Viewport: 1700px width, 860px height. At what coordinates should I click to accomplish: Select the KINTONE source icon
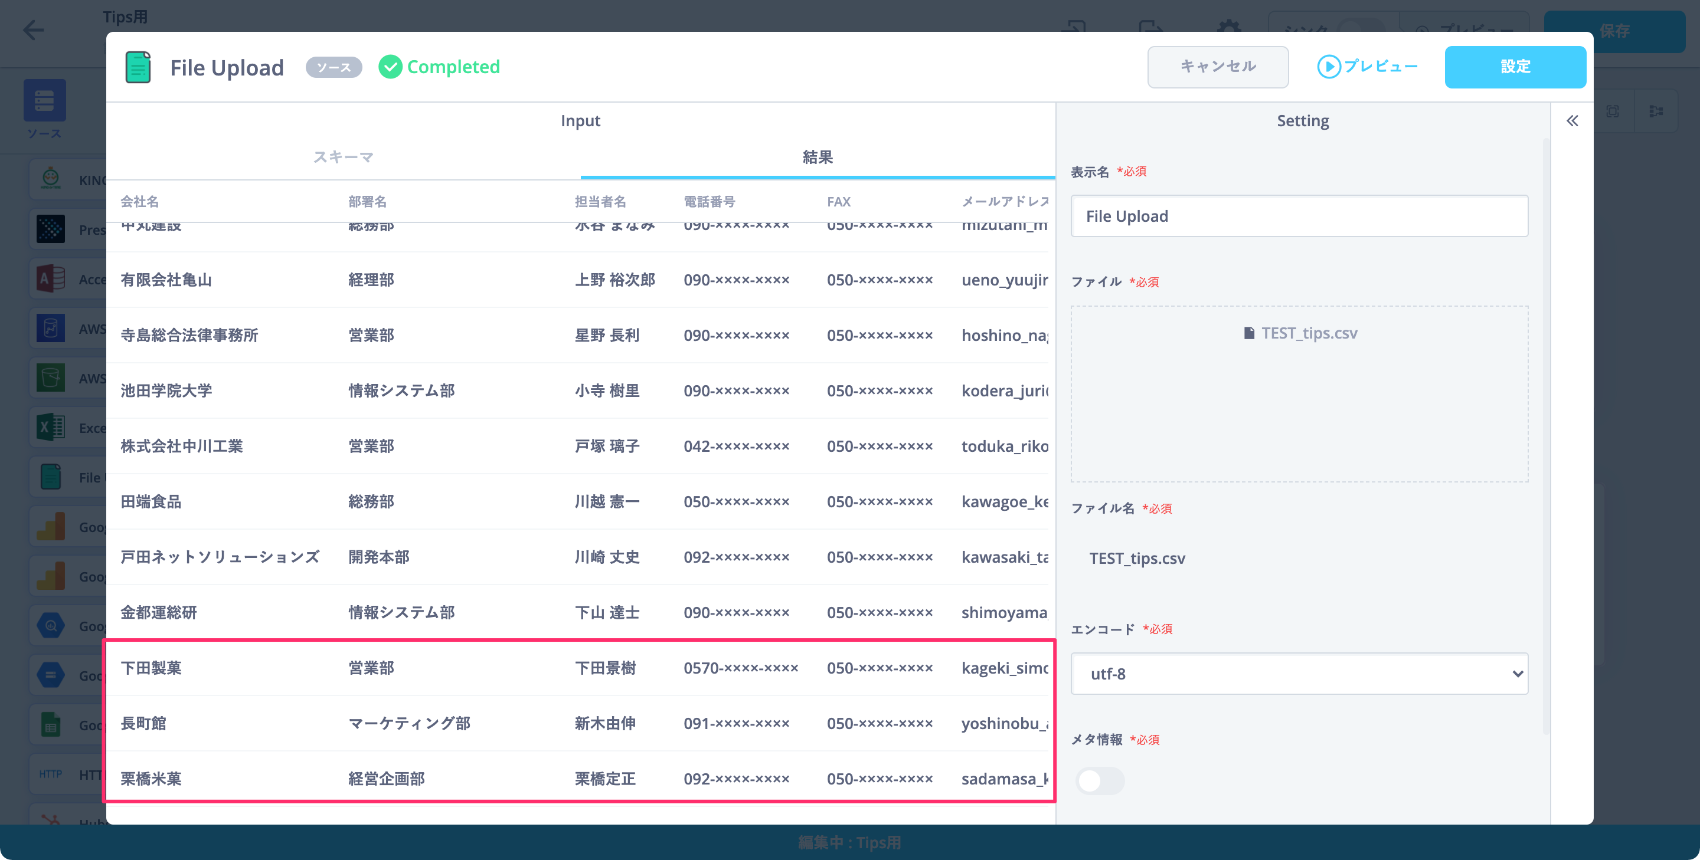point(51,179)
